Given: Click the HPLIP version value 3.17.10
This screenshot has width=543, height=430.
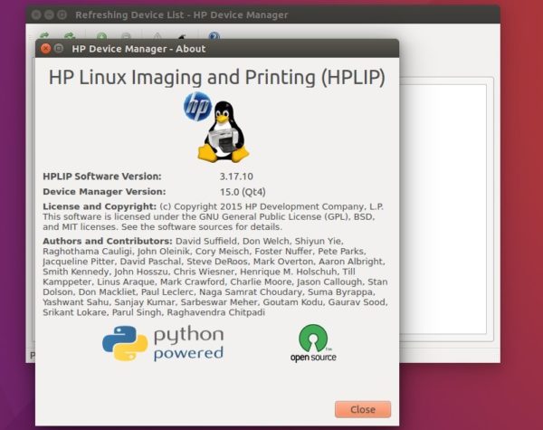Looking at the screenshot, I should 236,177.
